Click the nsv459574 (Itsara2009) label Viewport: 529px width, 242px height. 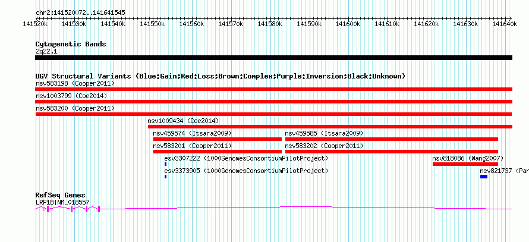pyautogui.click(x=193, y=133)
